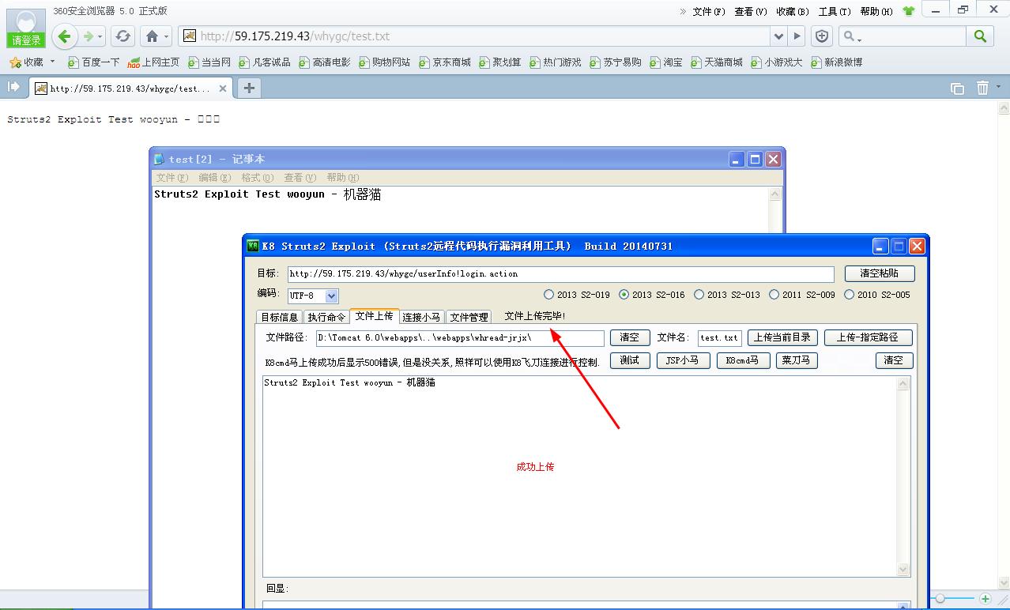Open the hao 上网主页 bookmark

click(x=153, y=62)
